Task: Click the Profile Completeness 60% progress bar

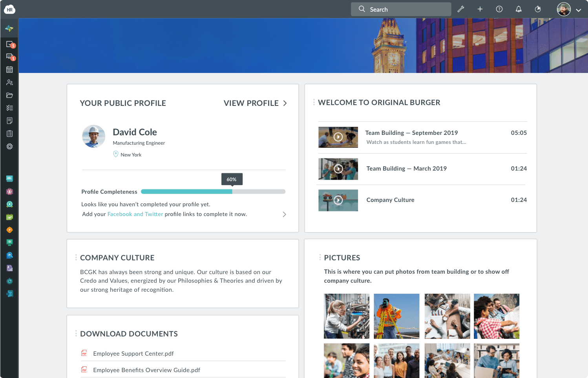Action: [x=213, y=191]
